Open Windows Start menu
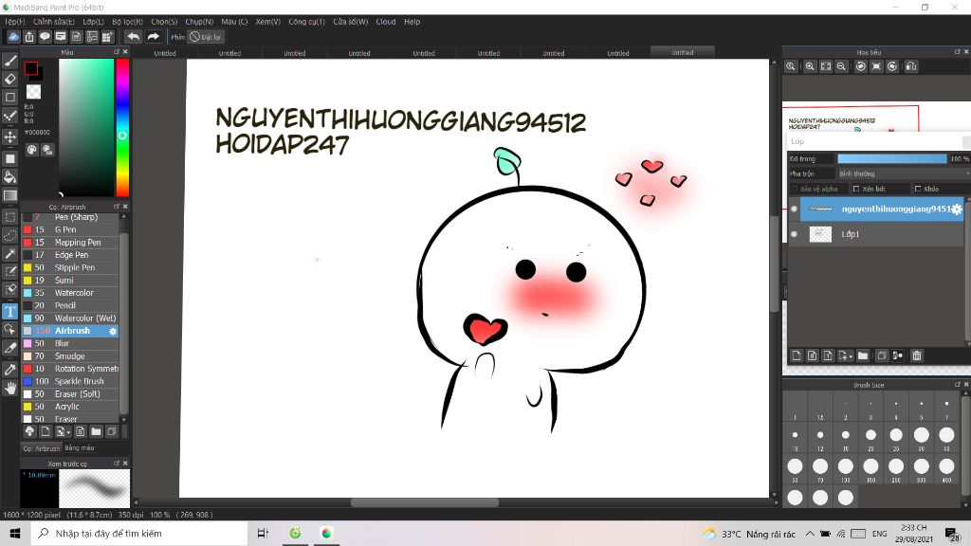The width and height of the screenshot is (971, 546). coord(15,533)
